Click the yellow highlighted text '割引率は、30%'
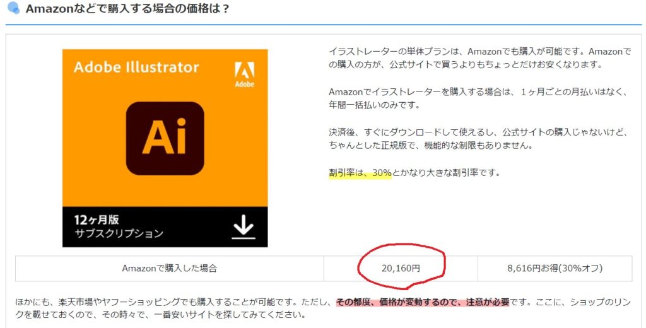Image resolution: width=646 pixels, height=328 pixels. click(360, 172)
